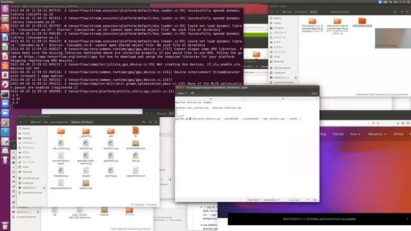Open Trash at the launcher bottom

pos(5,225)
